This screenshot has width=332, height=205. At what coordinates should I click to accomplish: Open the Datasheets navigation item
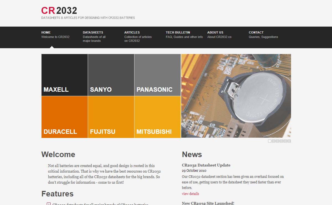pyautogui.click(x=94, y=37)
